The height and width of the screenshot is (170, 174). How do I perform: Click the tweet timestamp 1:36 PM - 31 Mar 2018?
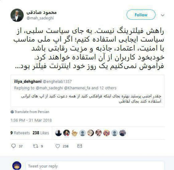(31, 120)
